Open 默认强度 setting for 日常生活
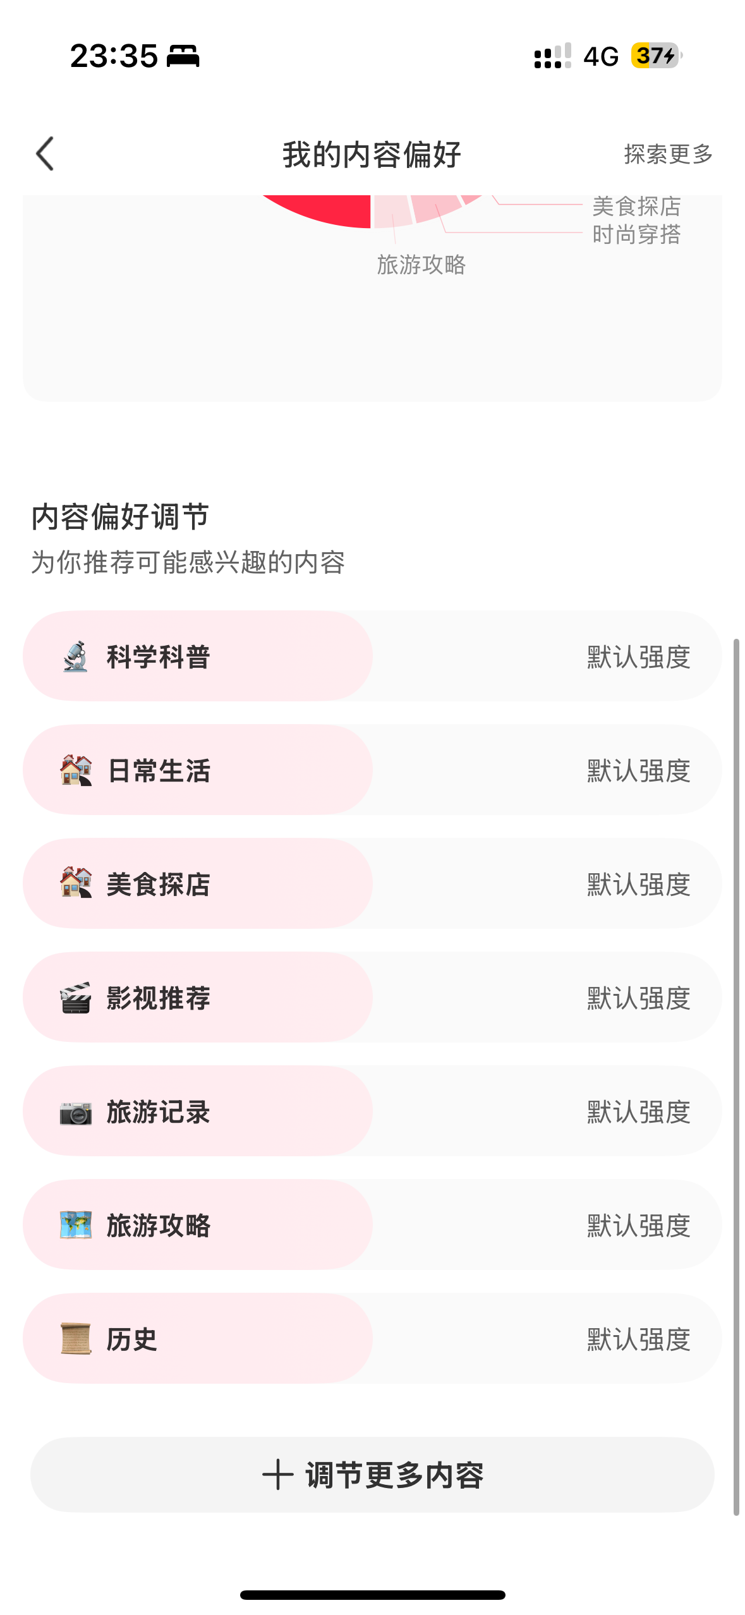Image resolution: width=745 pixels, height=1615 pixels. click(638, 771)
